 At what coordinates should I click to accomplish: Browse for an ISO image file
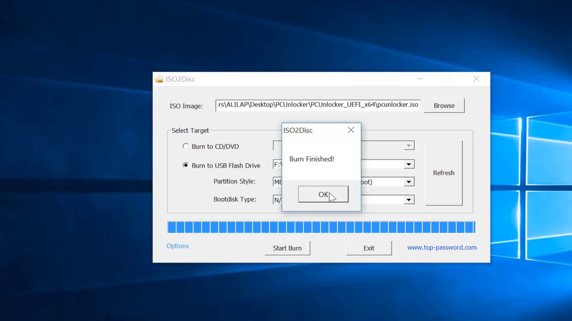(444, 106)
